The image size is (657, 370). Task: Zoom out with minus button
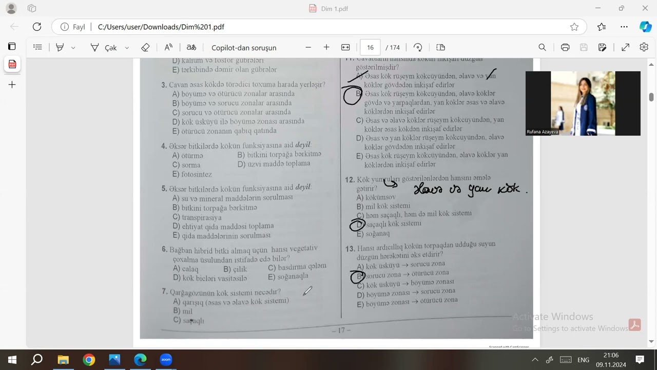[308, 47]
